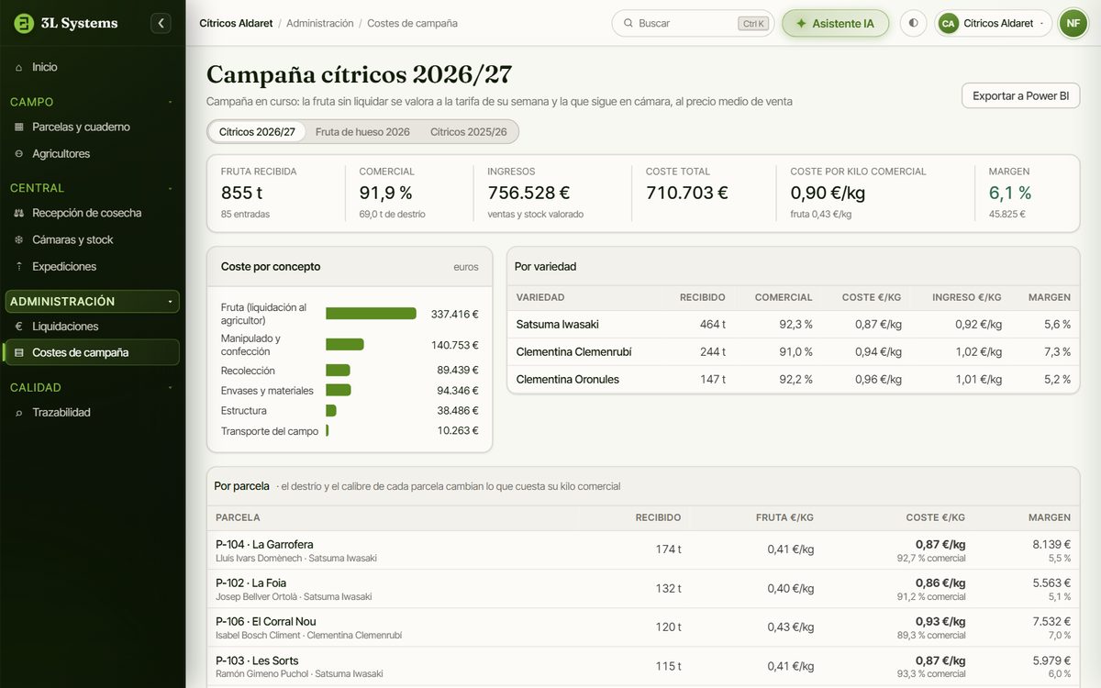Click the Costes de campaña breadcrumb
The height and width of the screenshot is (688, 1101).
[412, 23]
